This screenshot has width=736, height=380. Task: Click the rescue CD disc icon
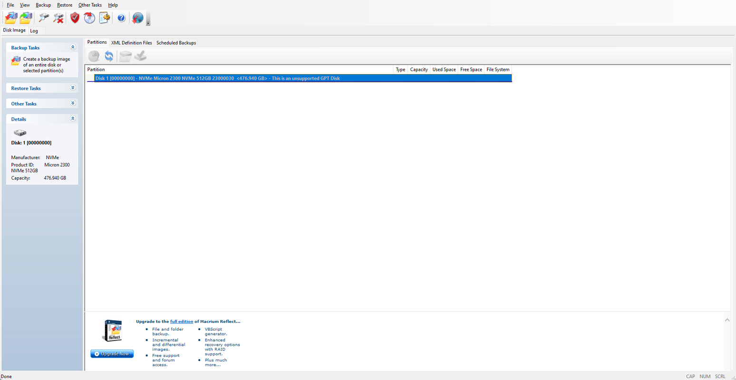click(x=89, y=18)
